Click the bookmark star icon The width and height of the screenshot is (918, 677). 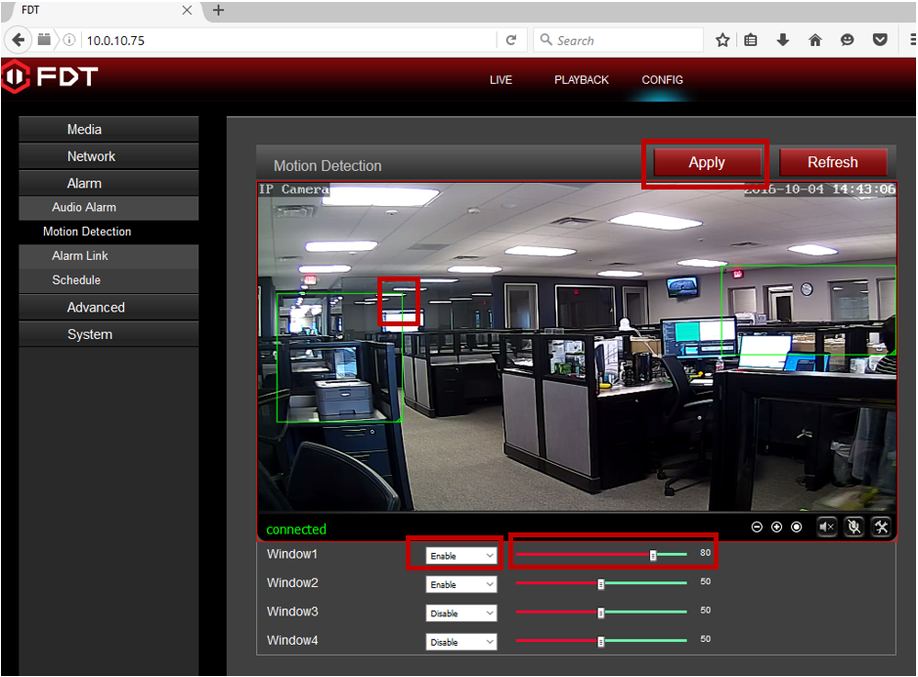click(722, 40)
